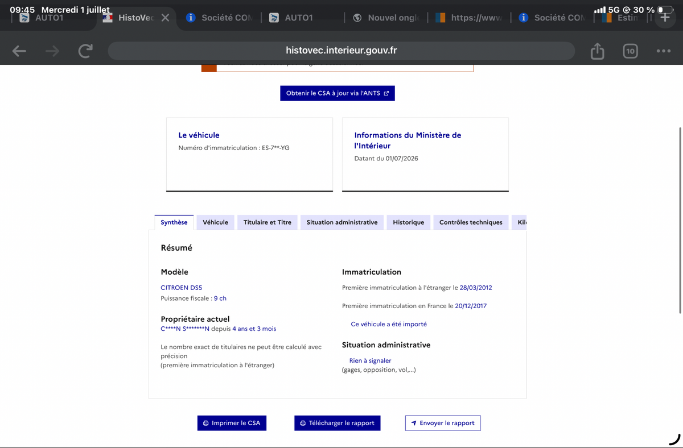Screen dimensions: 683x448
Task: Click the 09:45 clock in status bar
Action: 22,10
